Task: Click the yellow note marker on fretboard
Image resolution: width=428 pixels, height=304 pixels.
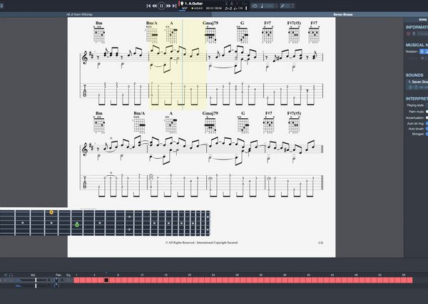Action: tap(51, 212)
